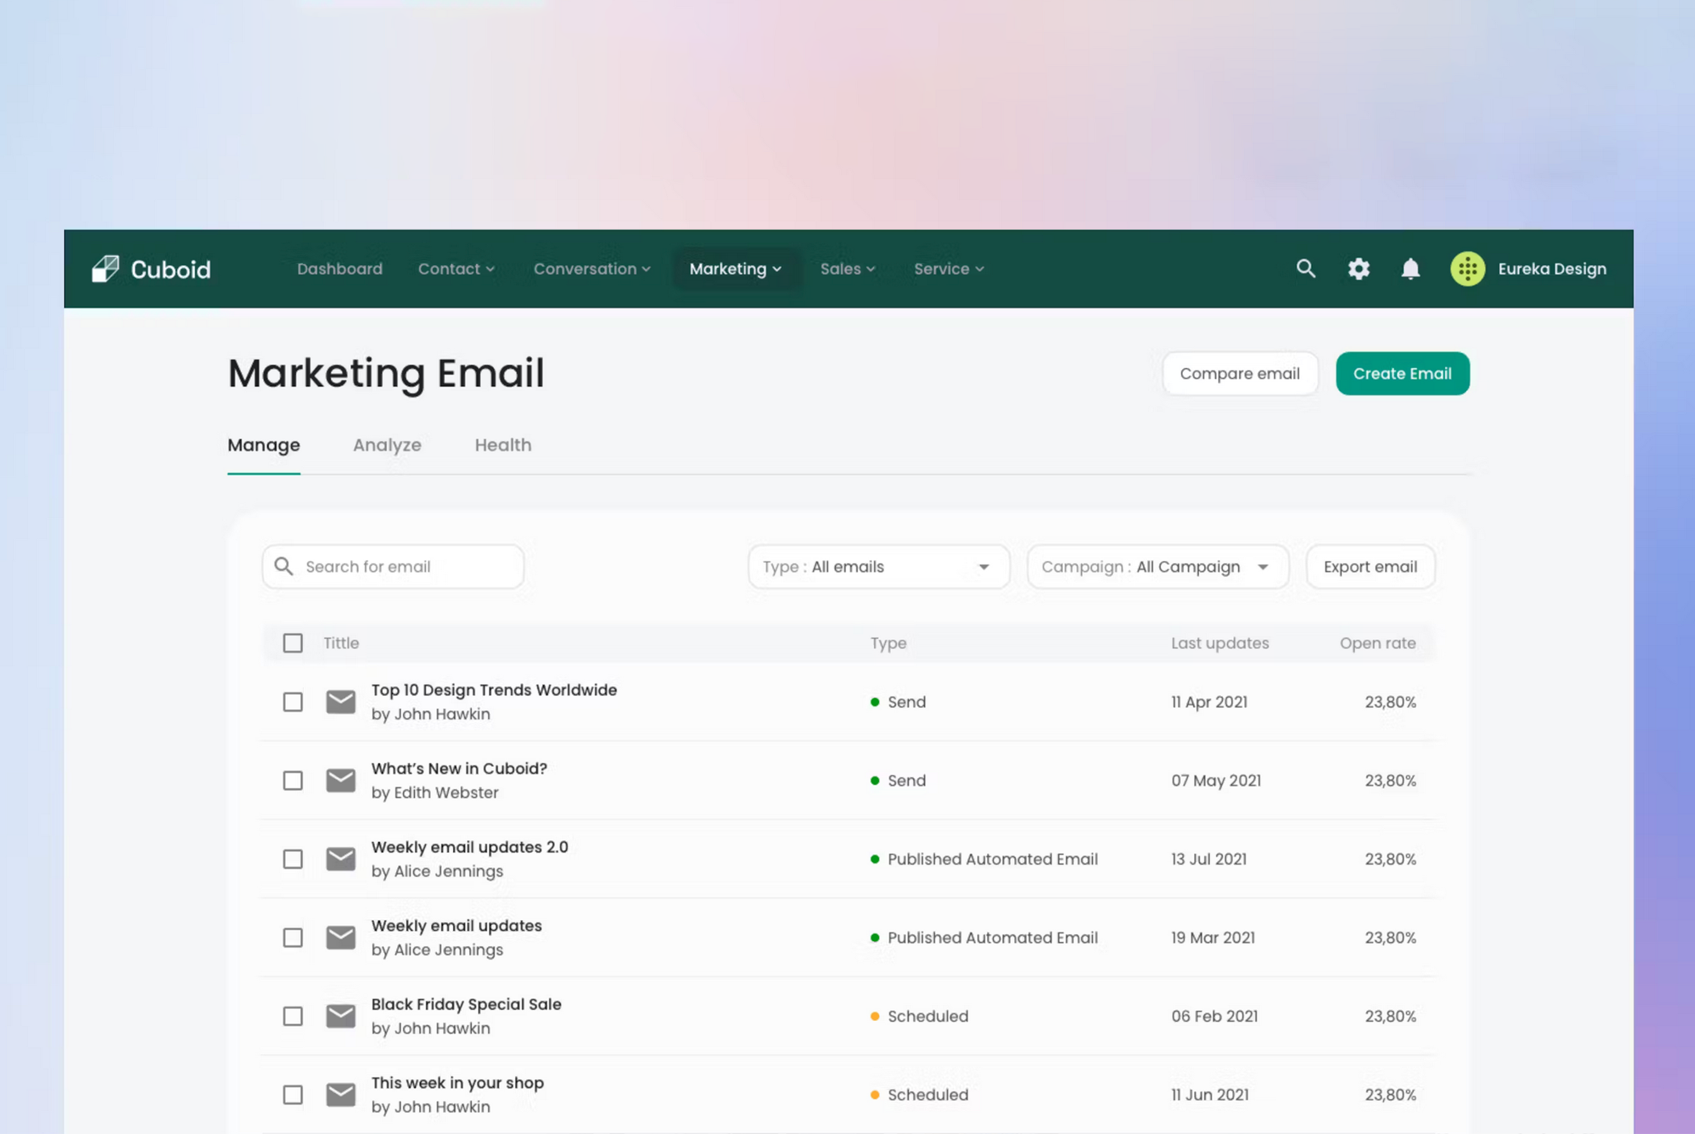The width and height of the screenshot is (1695, 1134).
Task: Expand the Campaign: All Campaign dropdown
Action: click(x=1157, y=567)
